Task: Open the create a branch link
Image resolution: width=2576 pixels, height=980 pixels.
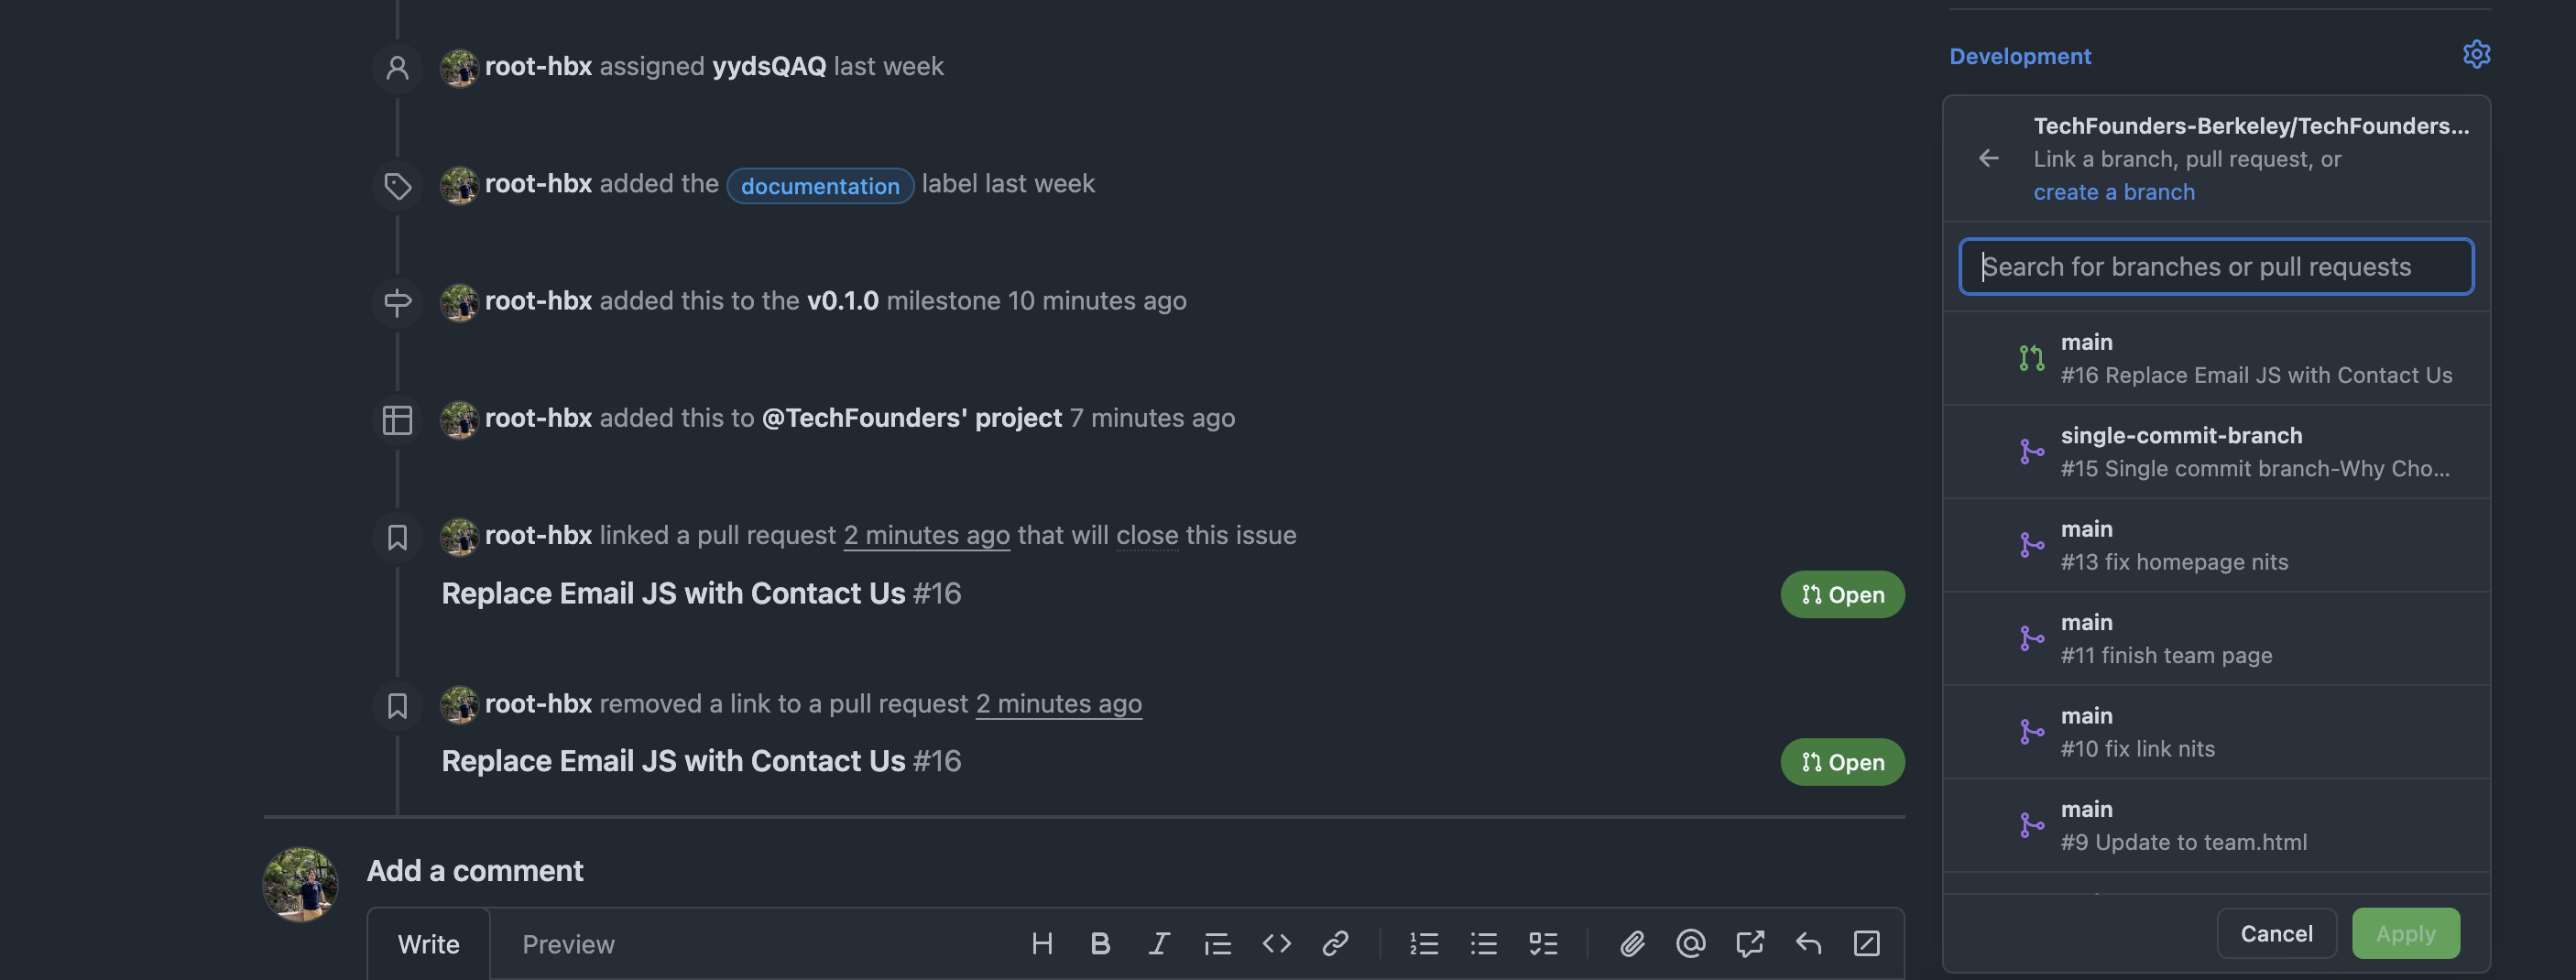Action: [2113, 192]
